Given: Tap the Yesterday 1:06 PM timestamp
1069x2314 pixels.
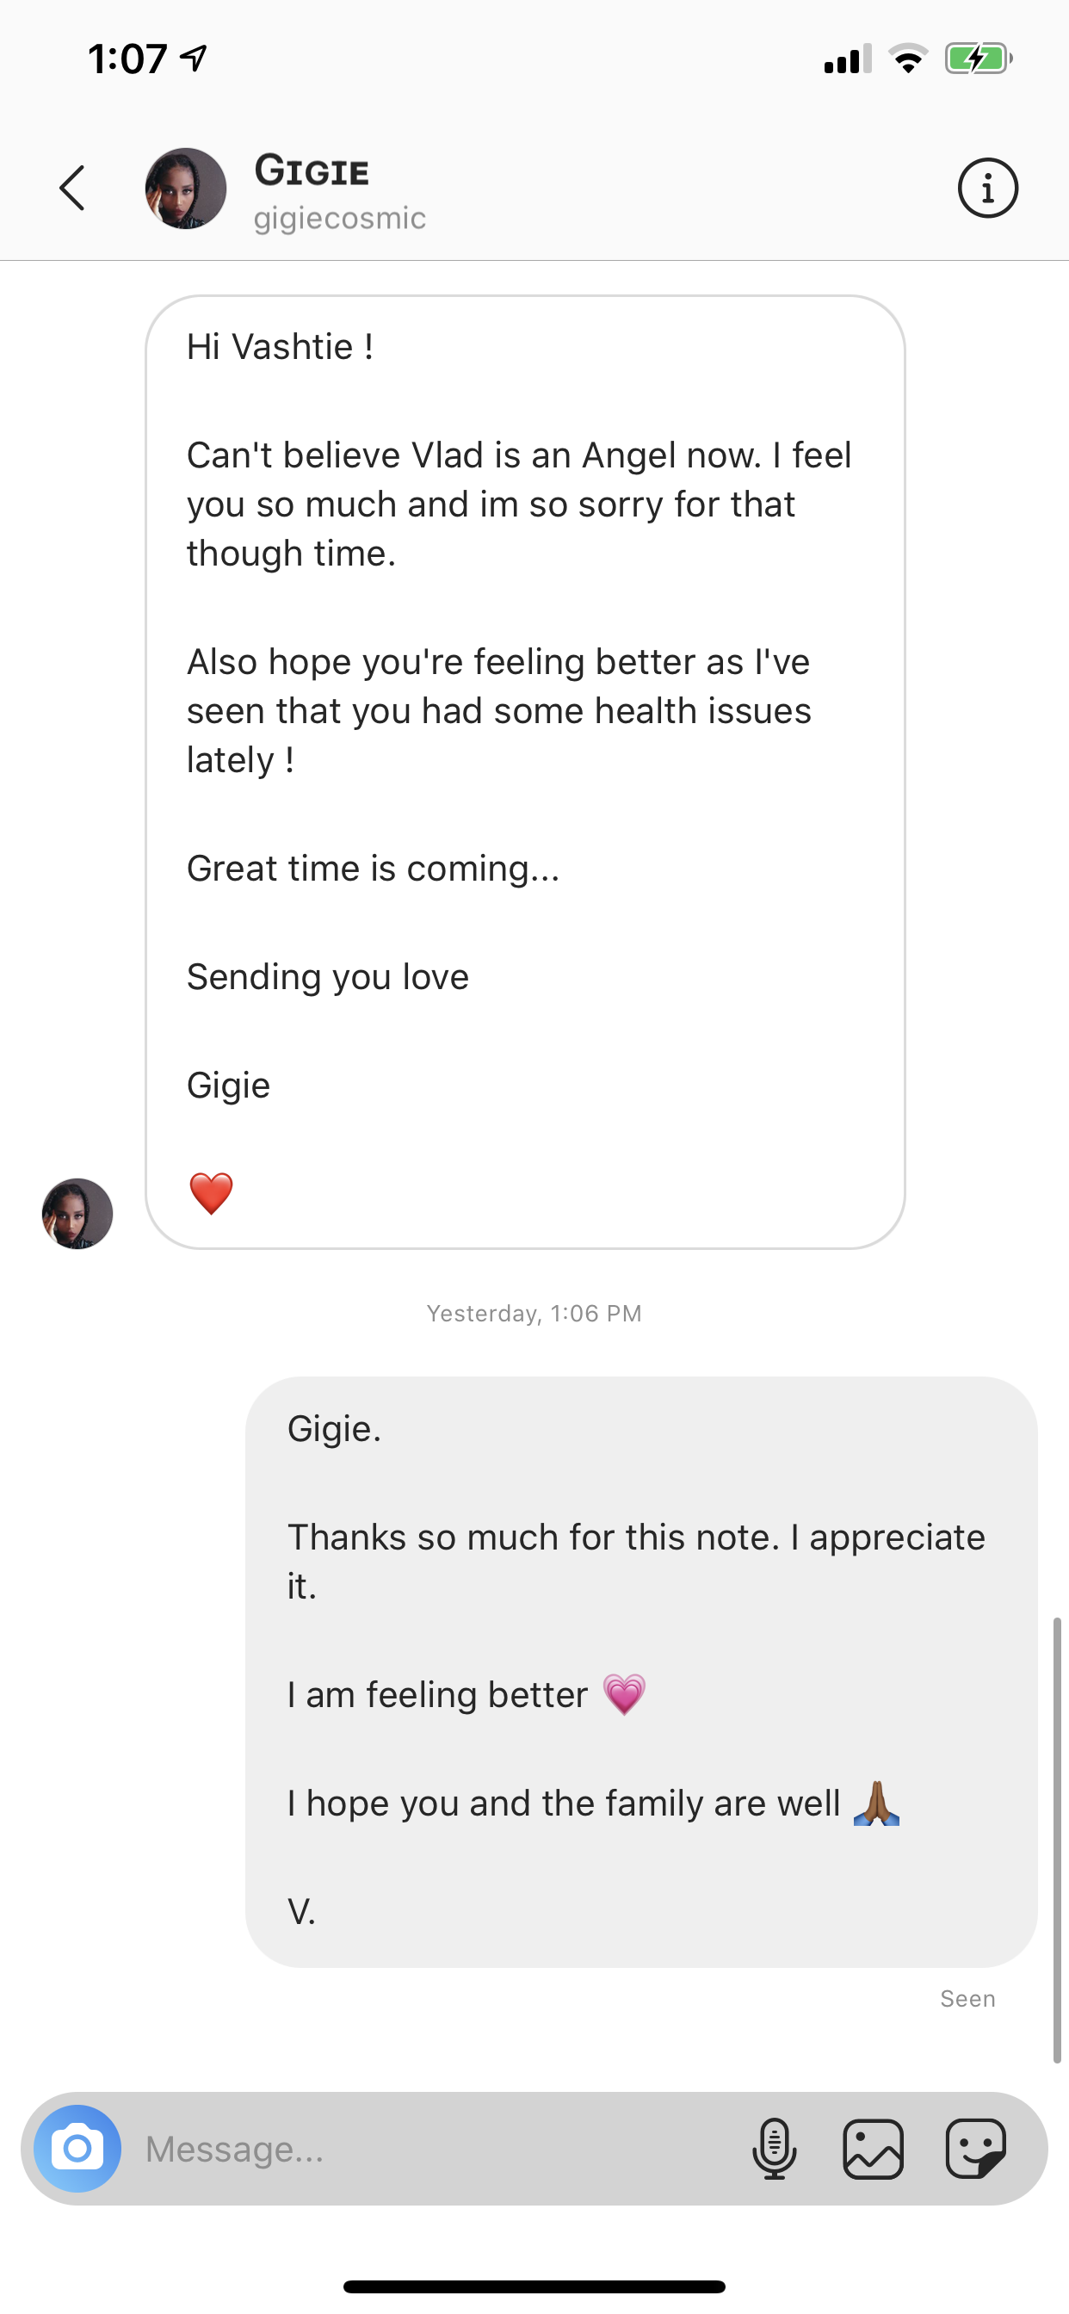Looking at the screenshot, I should point(534,1314).
